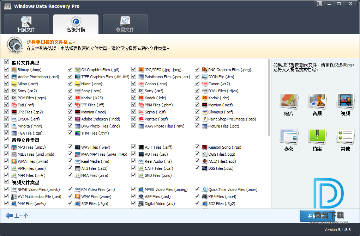Click the Minolta (.mrw) label
The width and height of the screenshot is (360, 236).
coord(30,126)
